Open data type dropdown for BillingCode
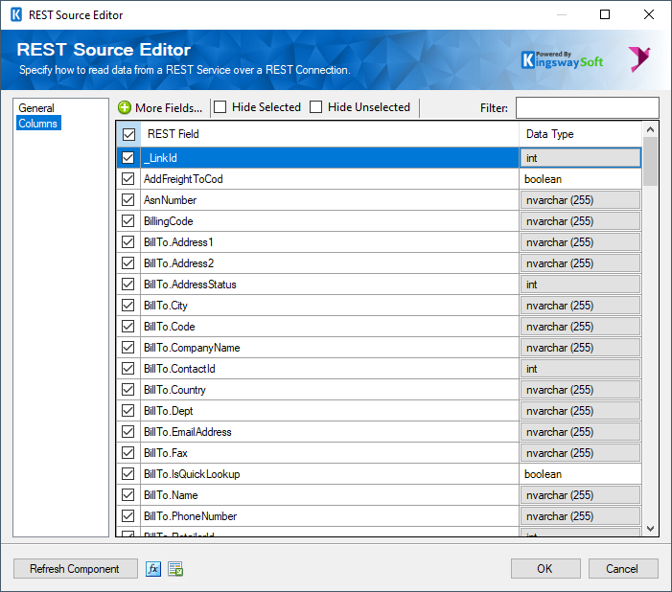 pyautogui.click(x=580, y=221)
